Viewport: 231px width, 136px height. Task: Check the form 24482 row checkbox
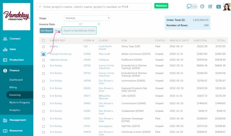[43, 104]
